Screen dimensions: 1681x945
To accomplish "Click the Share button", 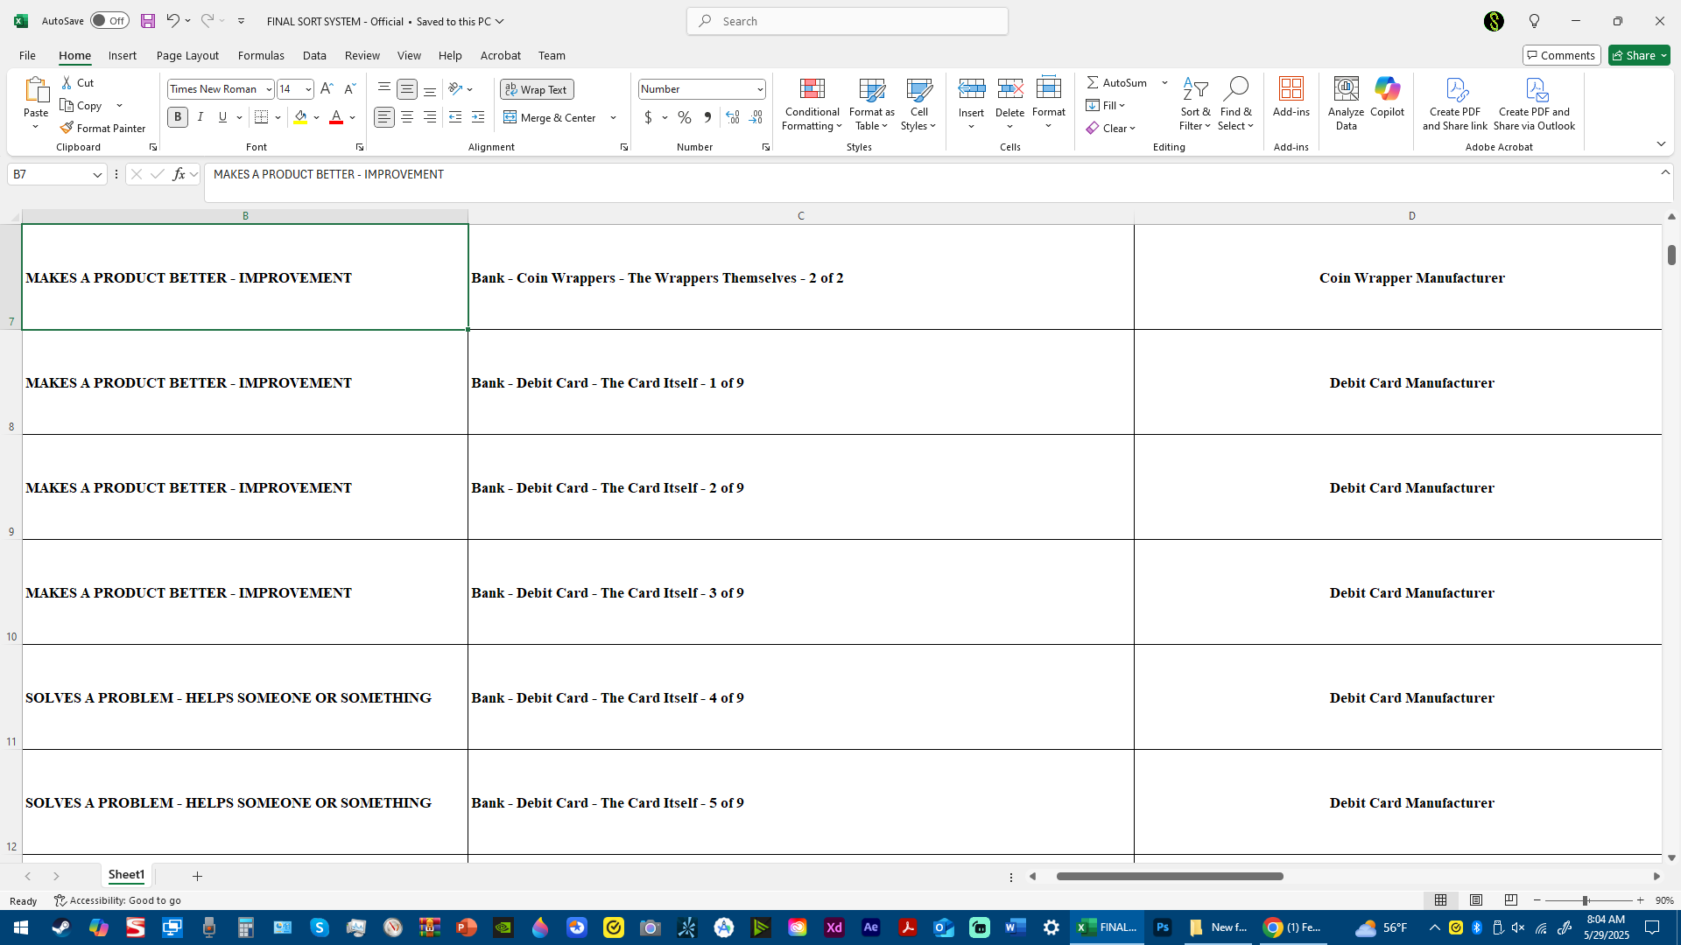I will coord(1634,55).
